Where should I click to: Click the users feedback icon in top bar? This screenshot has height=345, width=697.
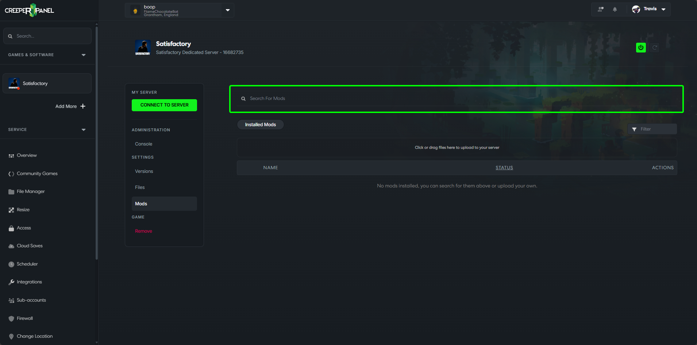click(x=601, y=9)
